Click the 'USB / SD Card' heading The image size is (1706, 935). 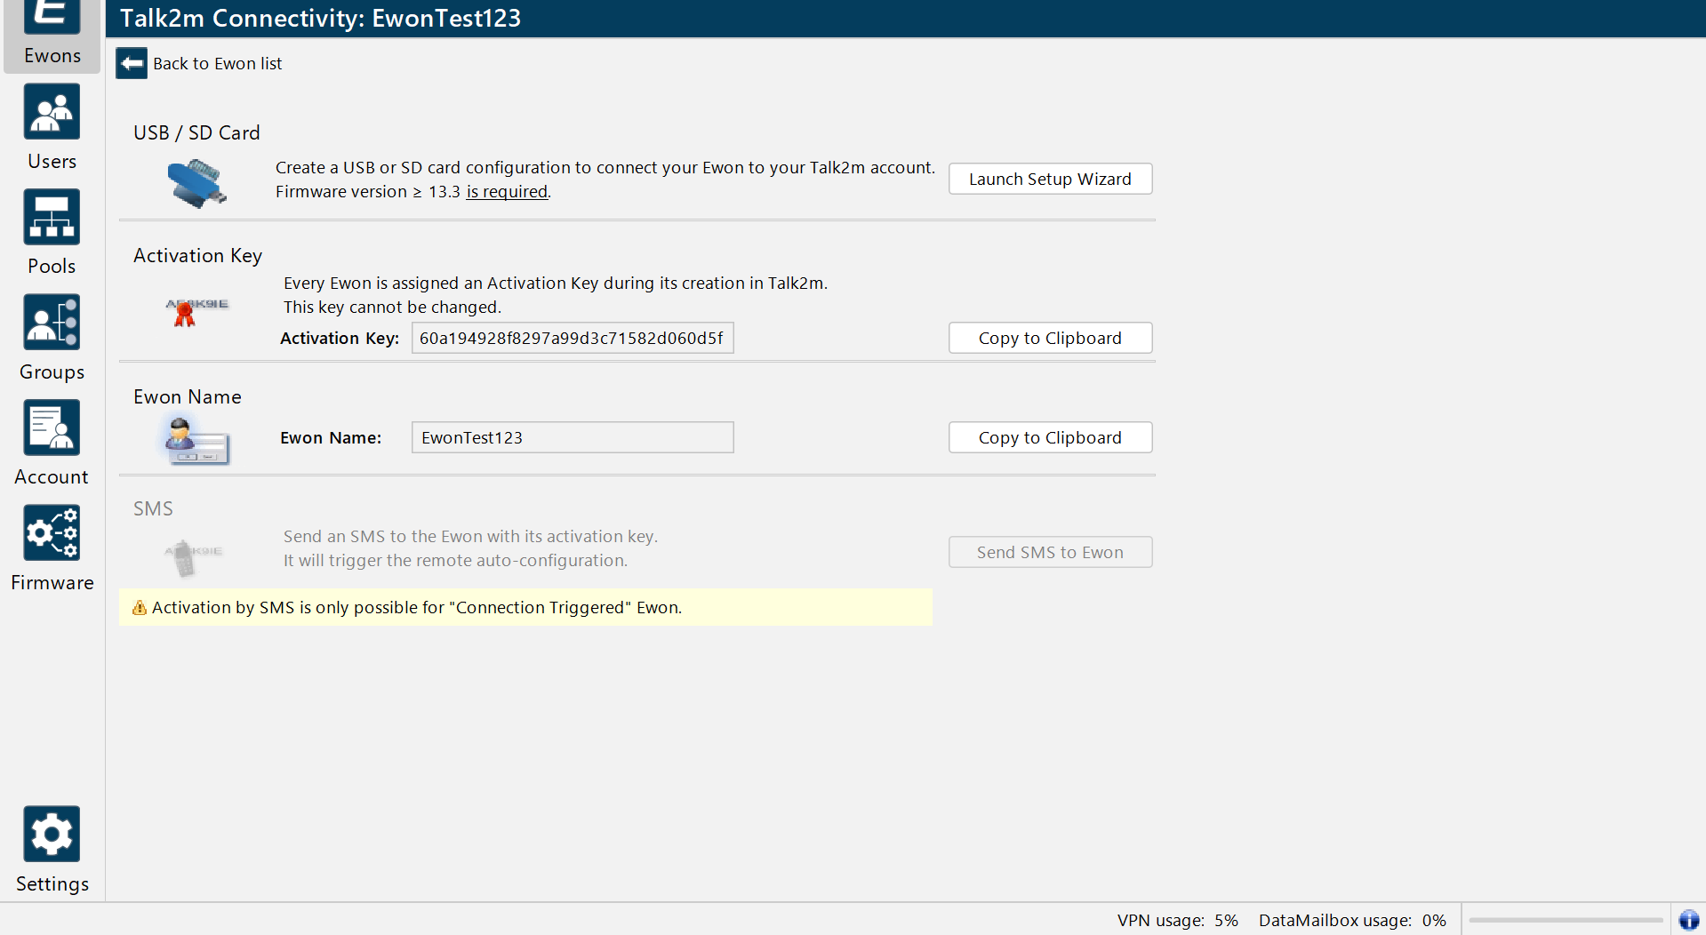196,132
